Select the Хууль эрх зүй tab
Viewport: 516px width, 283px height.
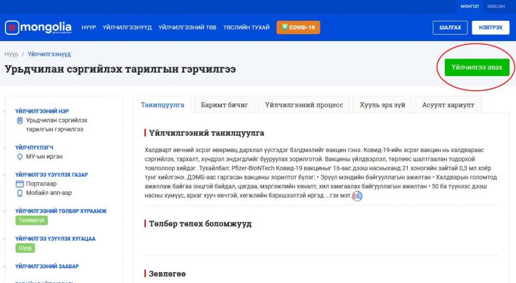[x=382, y=105]
